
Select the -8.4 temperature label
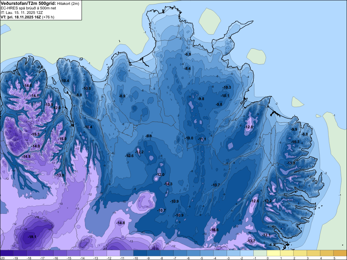coord(187,69)
